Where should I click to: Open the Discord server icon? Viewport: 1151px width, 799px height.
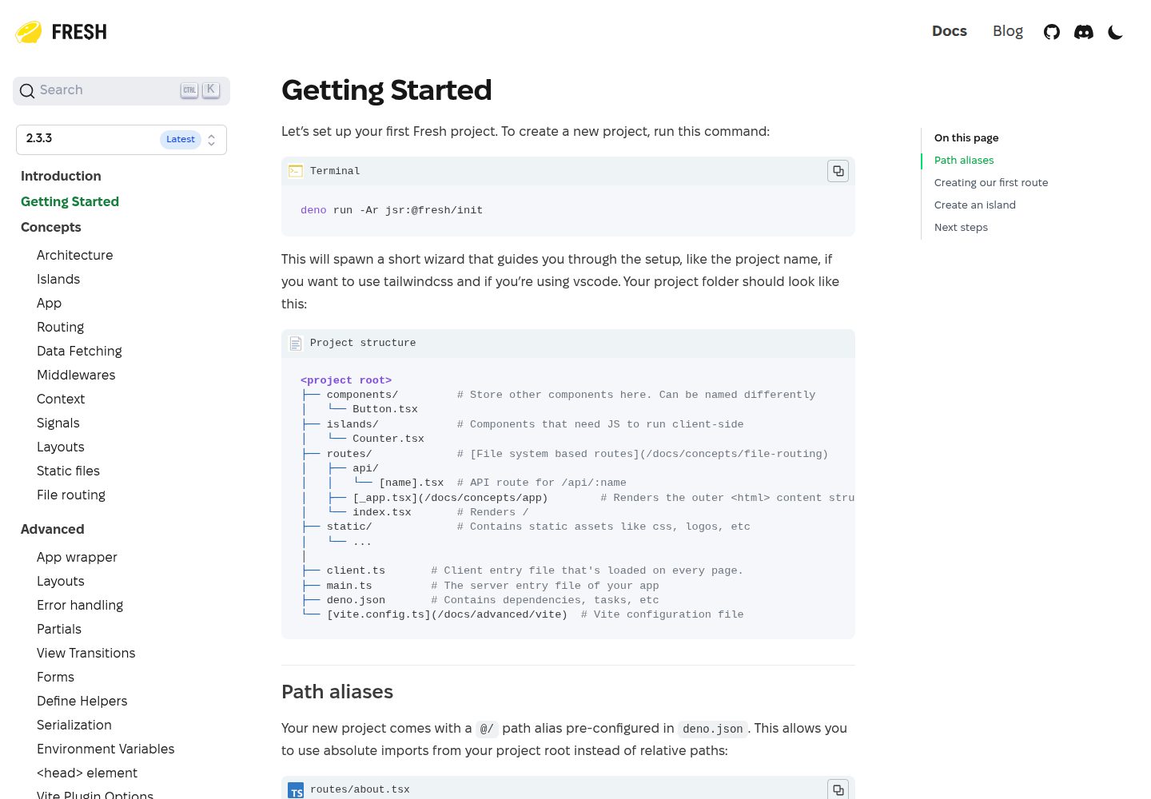1084,32
